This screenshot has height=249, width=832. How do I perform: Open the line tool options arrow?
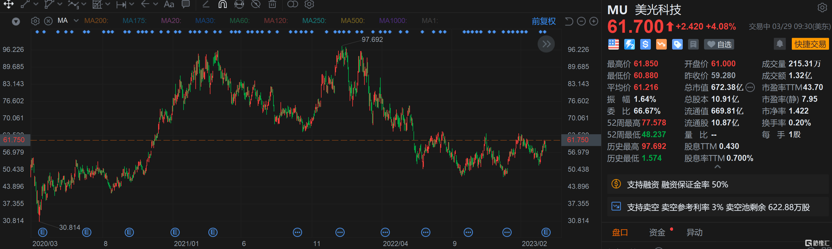click(35, 4)
